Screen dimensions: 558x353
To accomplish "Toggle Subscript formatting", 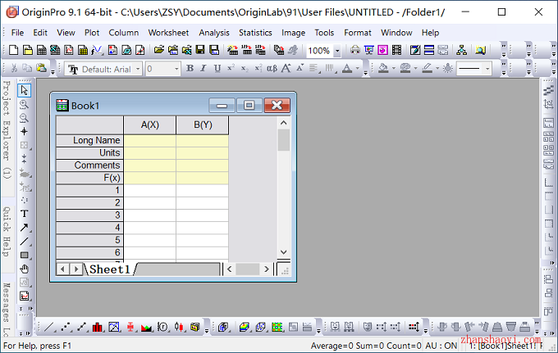I will (x=245, y=68).
